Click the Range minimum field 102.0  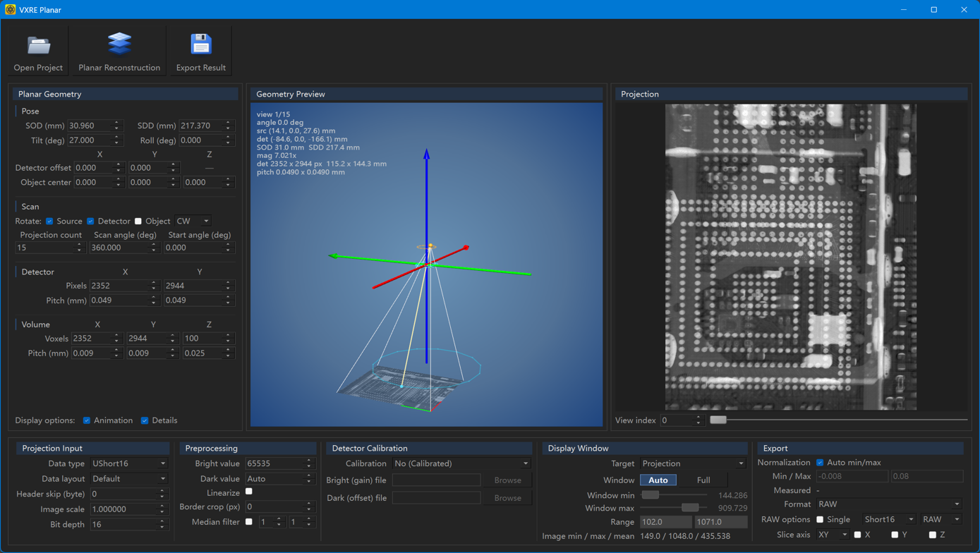[x=665, y=522]
